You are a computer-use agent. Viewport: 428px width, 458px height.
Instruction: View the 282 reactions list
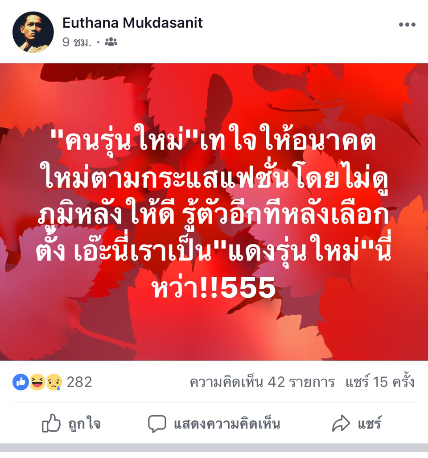coord(79,382)
